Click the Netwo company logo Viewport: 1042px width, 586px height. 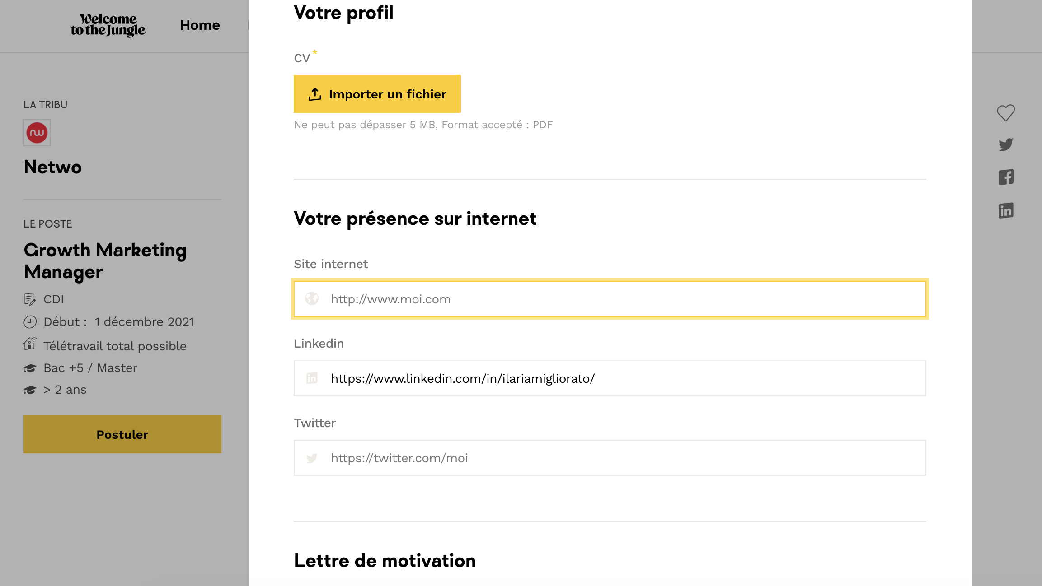[37, 133]
